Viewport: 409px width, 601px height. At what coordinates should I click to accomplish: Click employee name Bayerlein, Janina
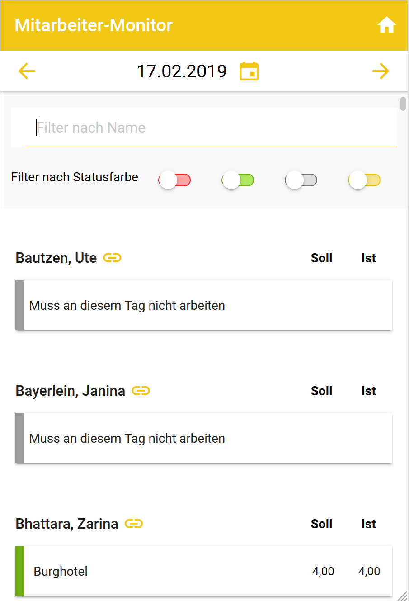pyautogui.click(x=71, y=391)
